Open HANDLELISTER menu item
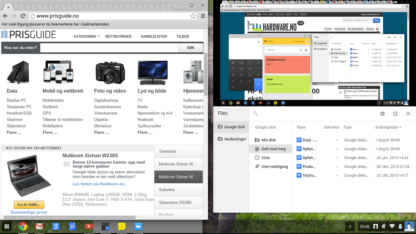Image resolution: width=416 pixels, height=234 pixels. (154, 36)
